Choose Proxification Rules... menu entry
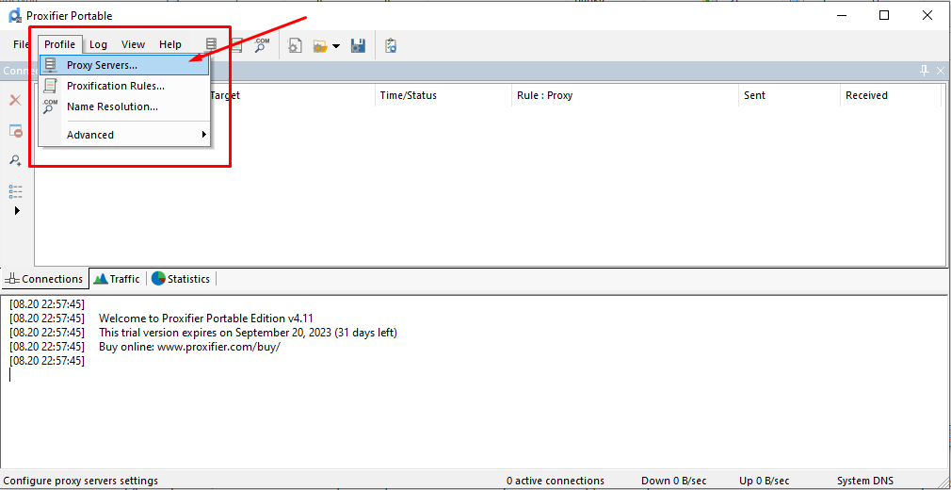The width and height of the screenshot is (951, 490). (x=124, y=86)
